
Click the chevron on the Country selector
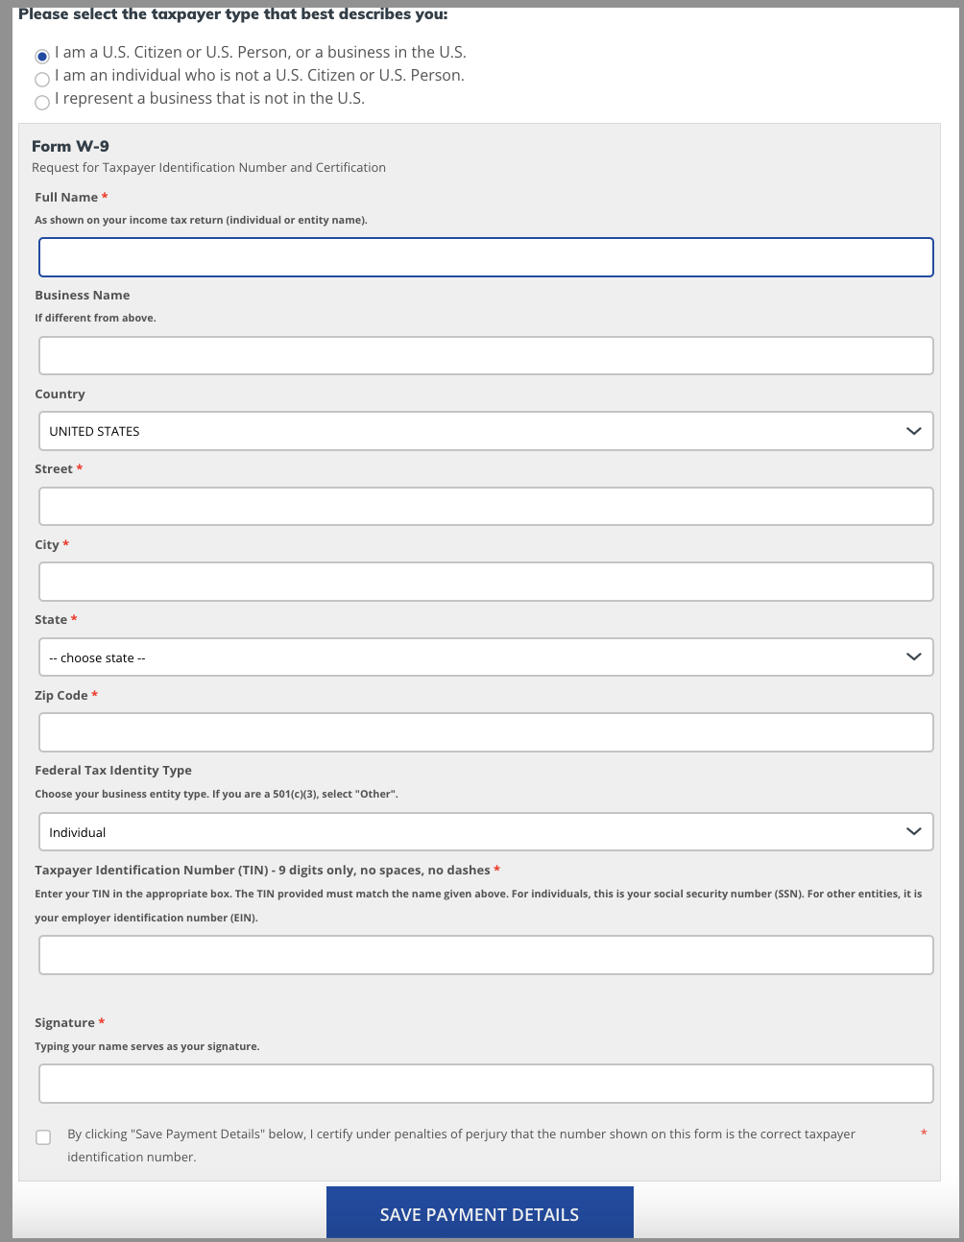coord(913,431)
